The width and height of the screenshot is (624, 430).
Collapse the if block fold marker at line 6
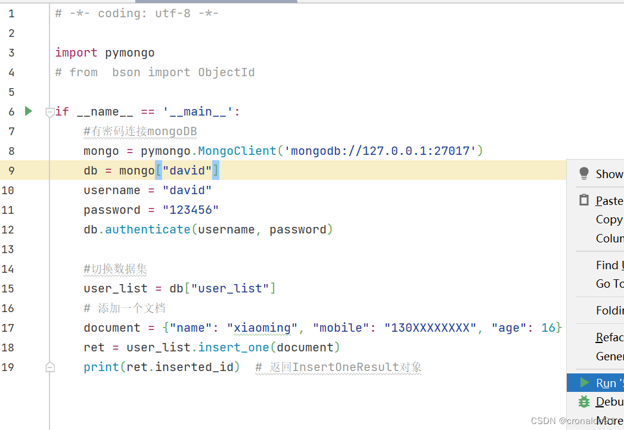pyautogui.click(x=49, y=113)
